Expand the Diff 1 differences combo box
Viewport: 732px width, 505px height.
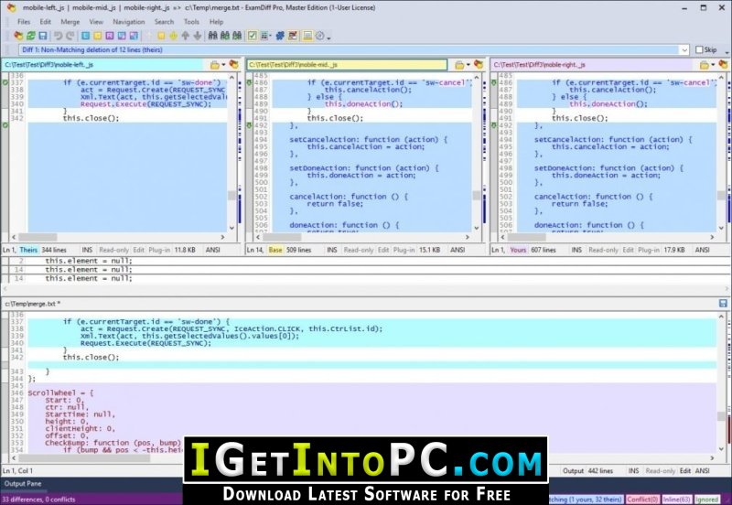tap(684, 49)
